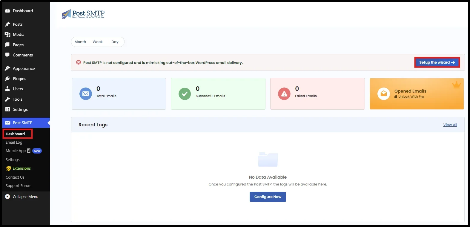Open the Tools menu label

pos(18,99)
